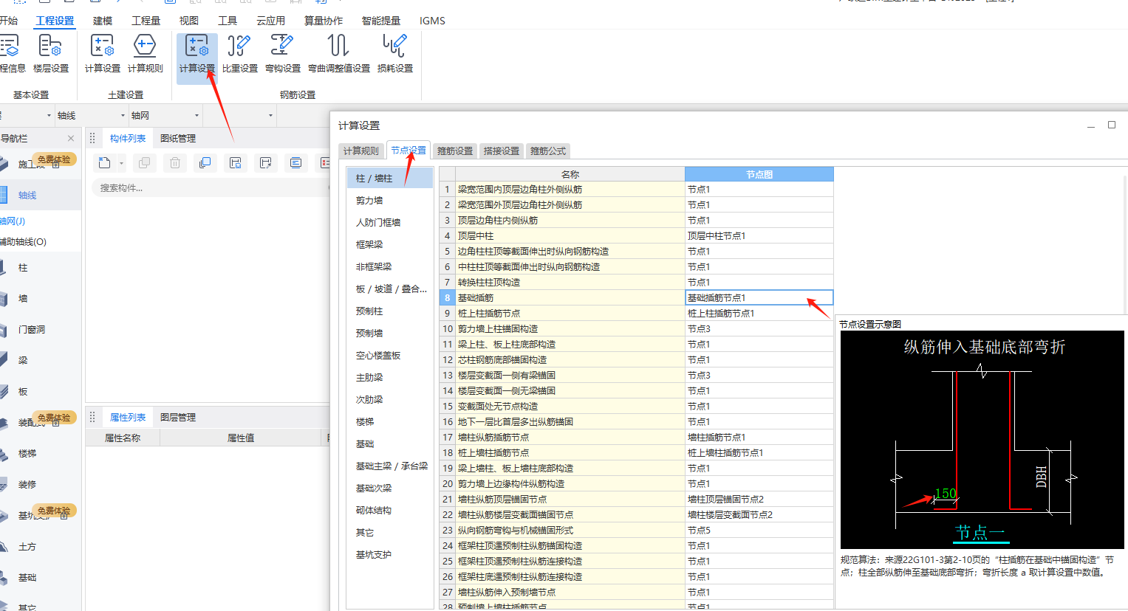Open IGMS ribbon tab

432,21
